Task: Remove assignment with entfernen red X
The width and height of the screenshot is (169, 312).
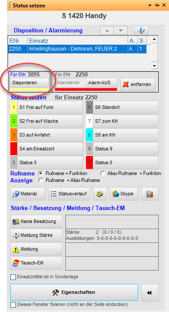Action: tap(138, 84)
